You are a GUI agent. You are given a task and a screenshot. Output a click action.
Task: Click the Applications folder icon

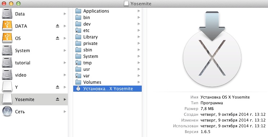pyautogui.click(x=78, y=11)
